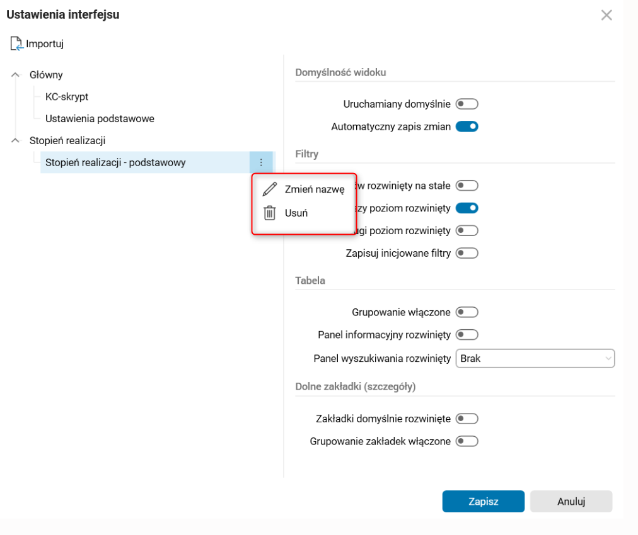
Task: Click the Anuluj button
Action: click(x=571, y=502)
